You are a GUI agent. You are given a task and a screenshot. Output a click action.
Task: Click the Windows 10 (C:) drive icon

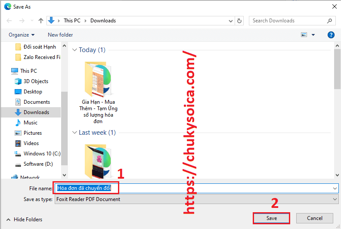[18, 154]
